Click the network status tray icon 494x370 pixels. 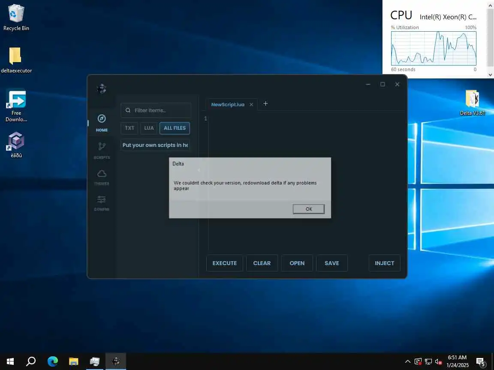(428, 361)
